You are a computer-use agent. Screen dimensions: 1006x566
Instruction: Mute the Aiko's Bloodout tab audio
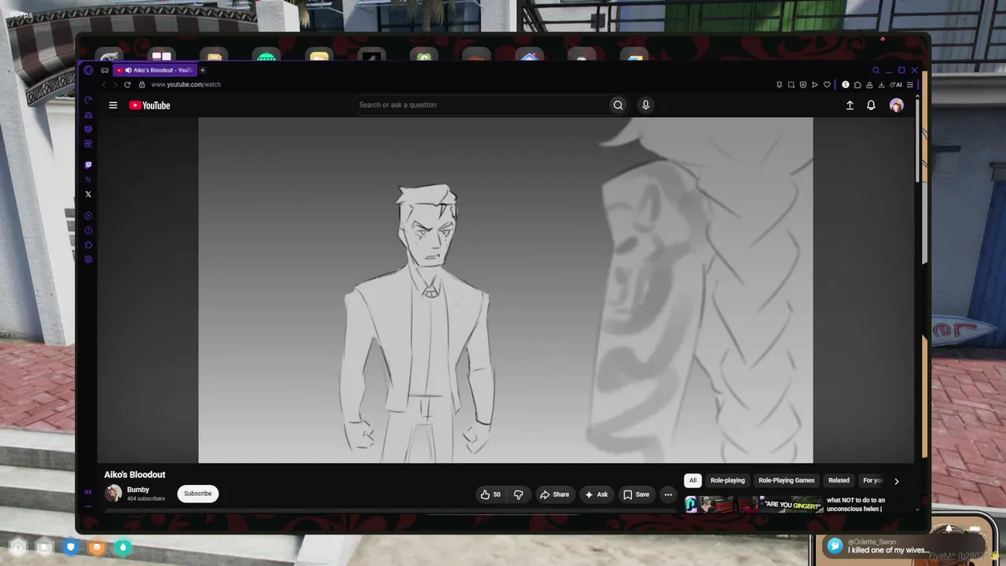click(128, 70)
